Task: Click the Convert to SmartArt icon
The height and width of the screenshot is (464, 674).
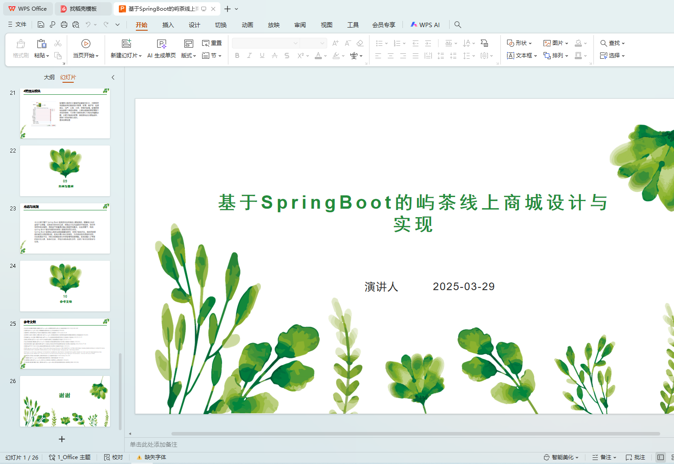Action: click(x=484, y=43)
